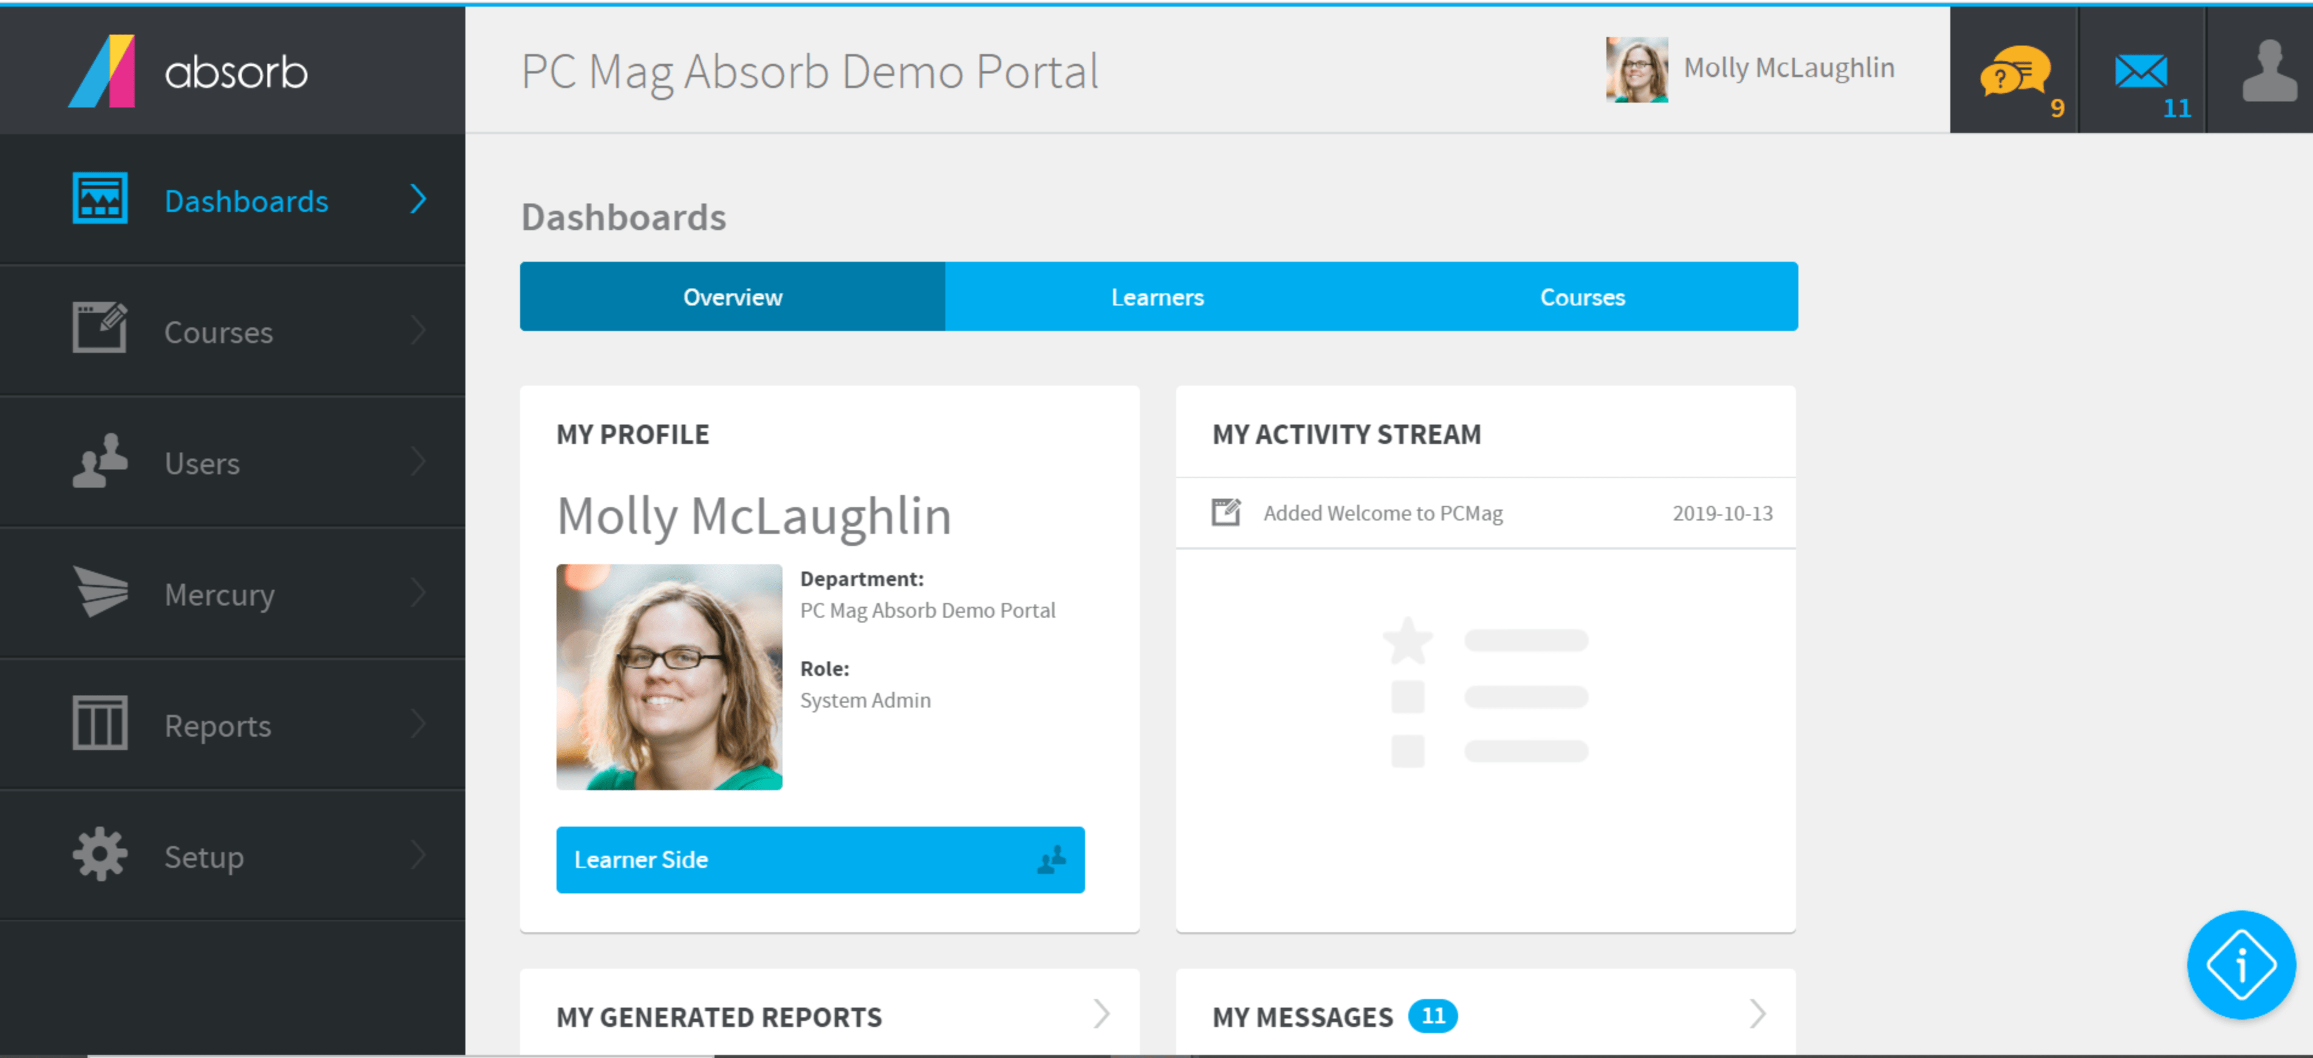Image resolution: width=2313 pixels, height=1058 pixels.
Task: Expand the Reports menu chevron
Action: [417, 724]
